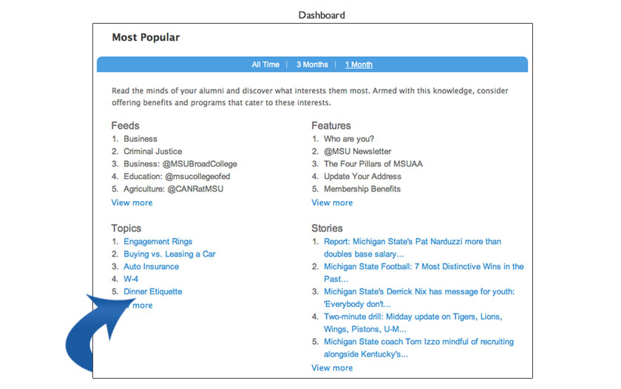Open Buying vs. Leasing a Car topic

click(169, 254)
